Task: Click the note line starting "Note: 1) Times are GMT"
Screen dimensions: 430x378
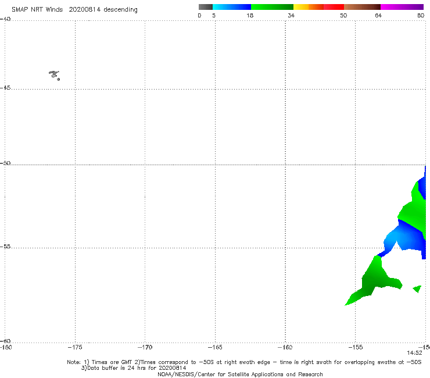Action: [x=244, y=362]
